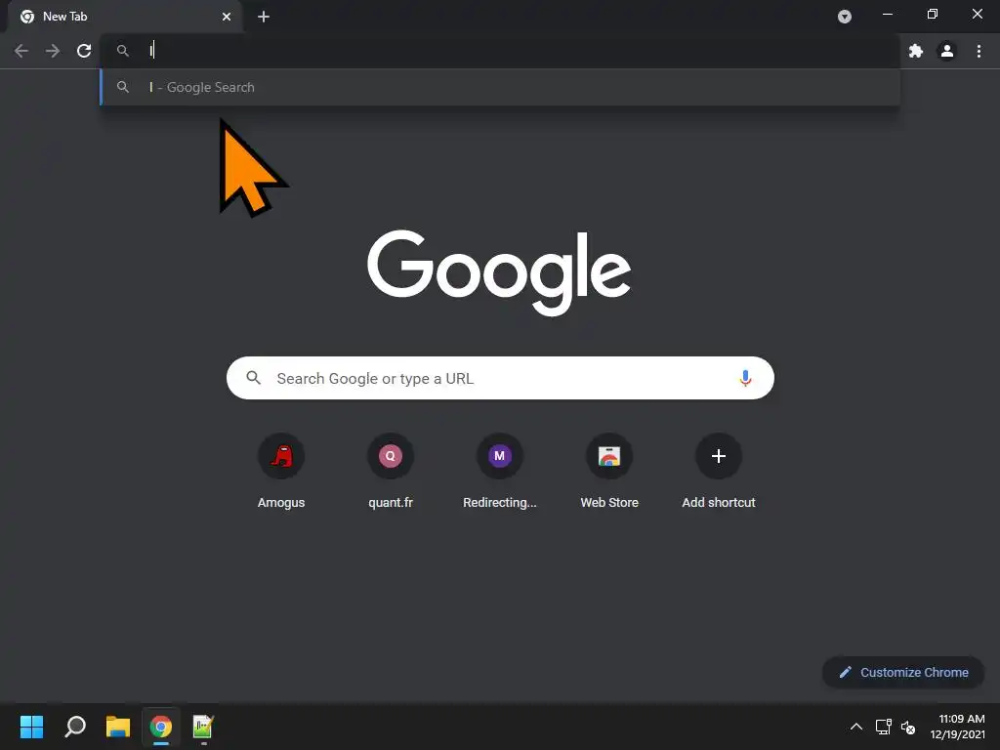Close the Chrome window
The width and height of the screenshot is (1000, 750).
tap(977, 14)
